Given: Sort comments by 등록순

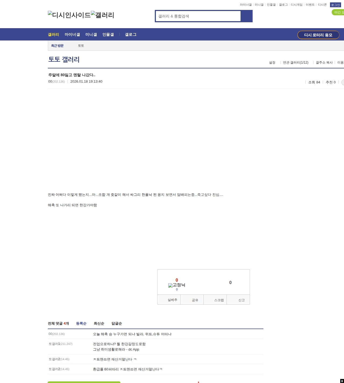Looking at the screenshot, I should 81,323.
